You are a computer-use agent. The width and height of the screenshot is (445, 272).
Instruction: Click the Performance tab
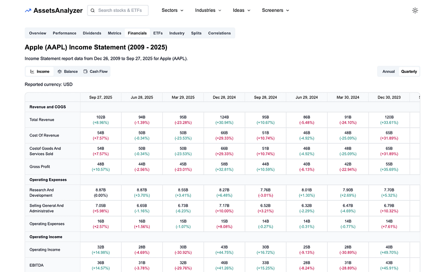tap(64, 33)
